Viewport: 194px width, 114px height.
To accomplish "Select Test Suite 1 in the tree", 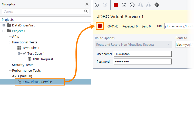I will tap(31, 48).
